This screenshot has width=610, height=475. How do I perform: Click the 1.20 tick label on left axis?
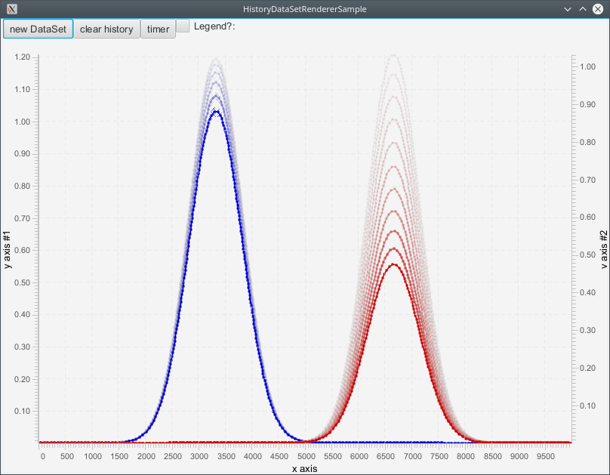(21, 56)
